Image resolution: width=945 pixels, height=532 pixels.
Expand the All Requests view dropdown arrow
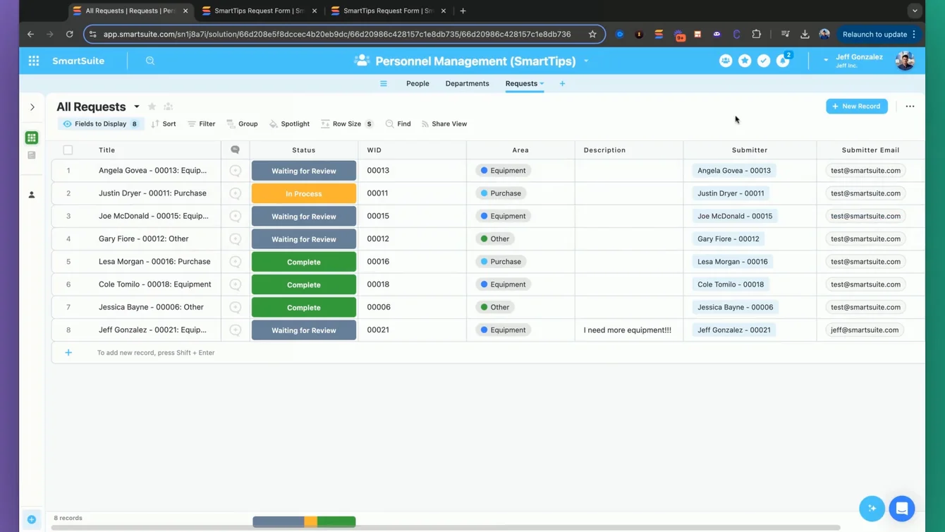[x=137, y=107]
